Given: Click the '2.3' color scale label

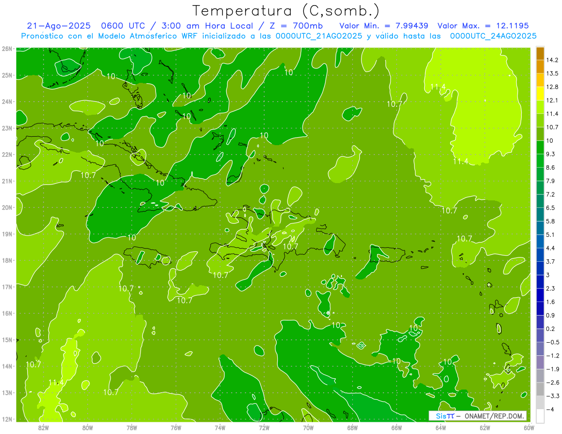Looking at the screenshot, I should click(x=551, y=288).
